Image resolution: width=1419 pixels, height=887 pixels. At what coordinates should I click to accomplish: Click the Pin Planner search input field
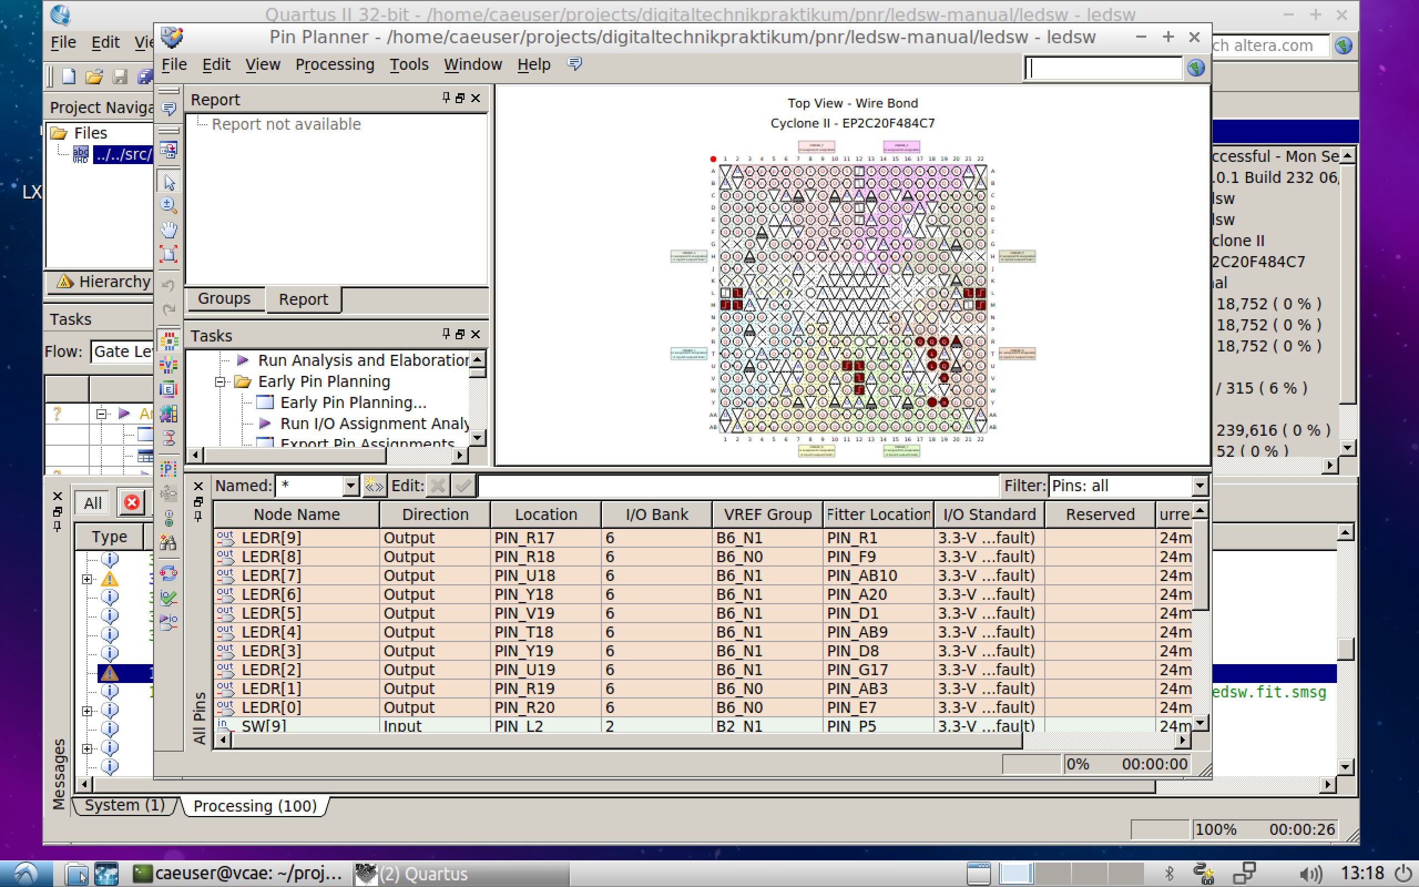click(1104, 68)
